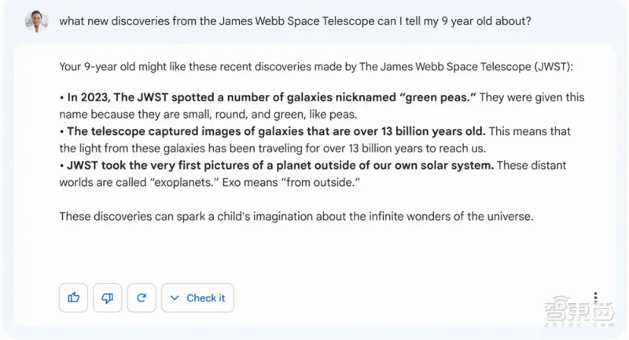Click the Check it button label
This screenshot has width=629, height=340.
pyautogui.click(x=205, y=298)
